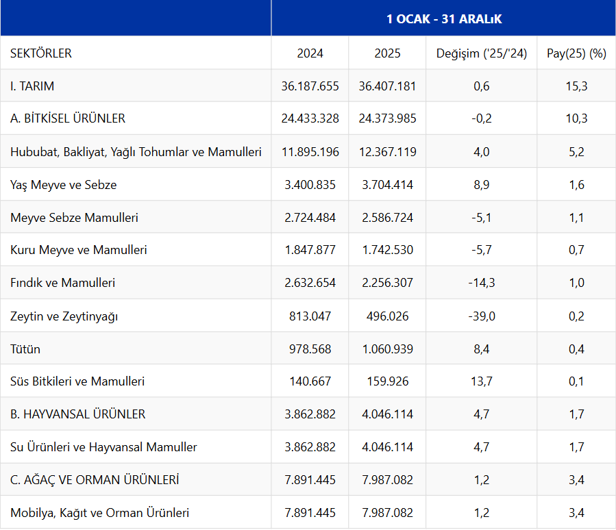Select the Fındık ve Mamulleri 2024 value
Viewport: 616px width, 530px height.
click(x=310, y=283)
